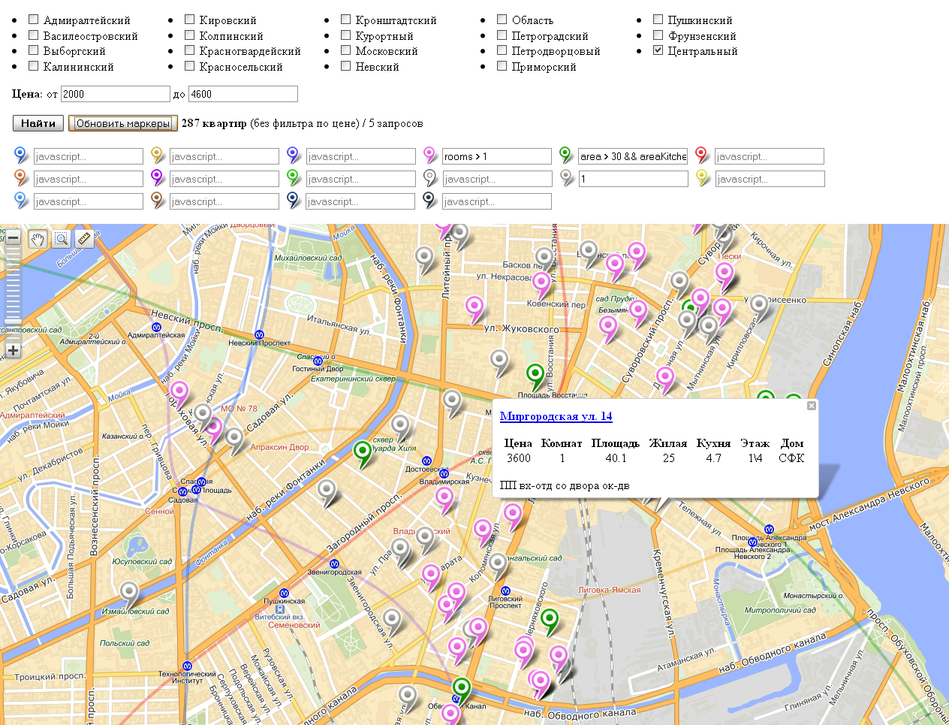Image resolution: width=949 pixels, height=725 pixels.
Task: Select the hand pan tool on the map
Action: [38, 239]
